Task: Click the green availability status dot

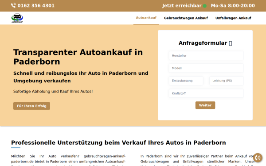Action: tap(205, 6)
